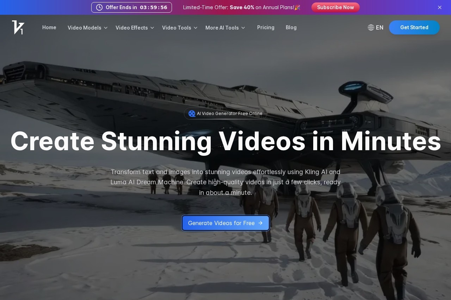The height and width of the screenshot is (300, 451).
Task: Open the Blog link
Action: (x=291, y=27)
